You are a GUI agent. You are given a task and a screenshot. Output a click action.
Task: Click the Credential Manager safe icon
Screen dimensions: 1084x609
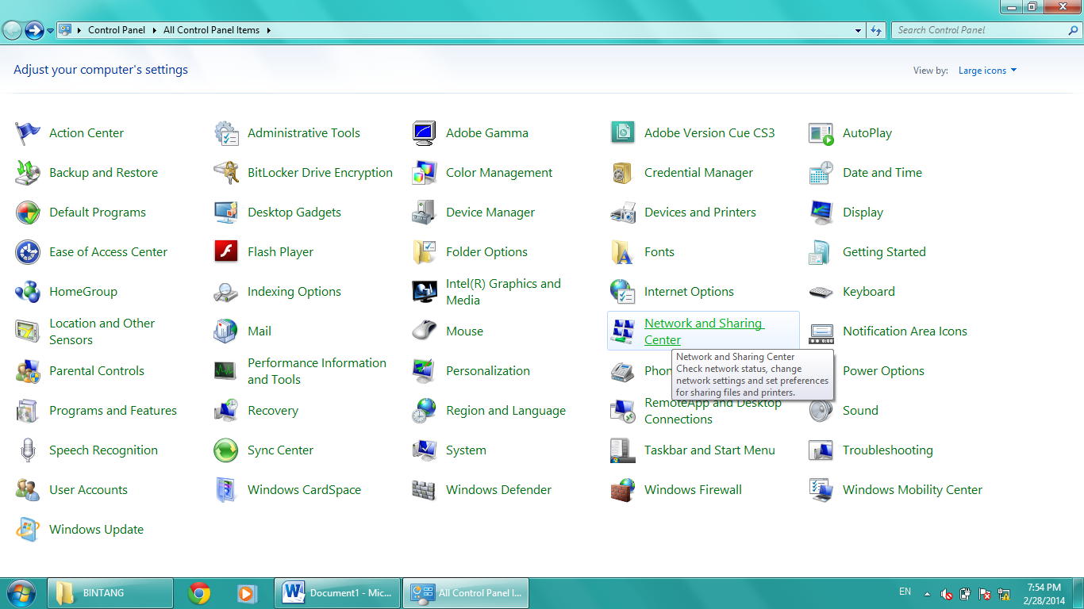[x=623, y=173]
